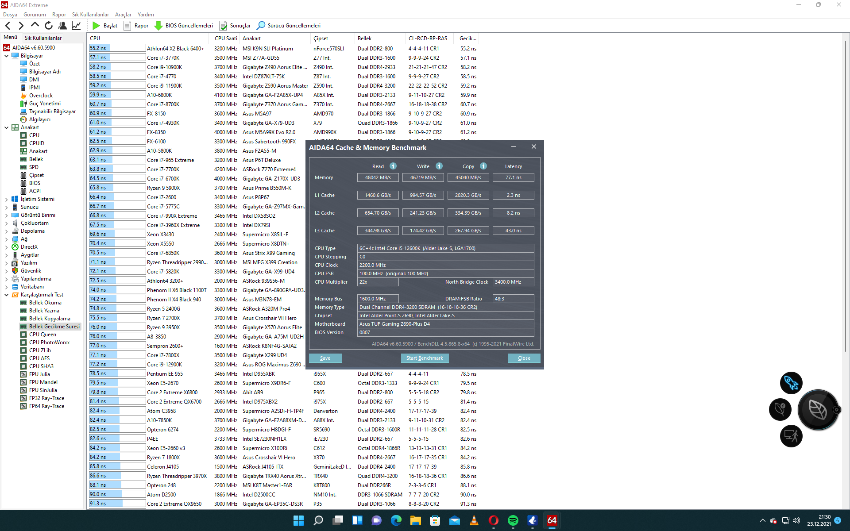
Task: Expand the İşletim Sistemi tree node
Action: 6,199
